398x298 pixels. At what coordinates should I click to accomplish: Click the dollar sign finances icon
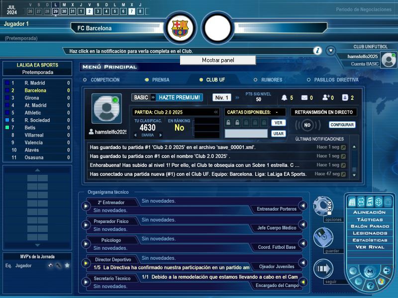[x=378, y=201]
